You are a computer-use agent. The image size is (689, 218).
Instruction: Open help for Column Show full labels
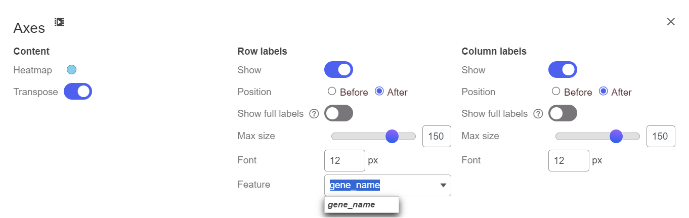(538, 114)
